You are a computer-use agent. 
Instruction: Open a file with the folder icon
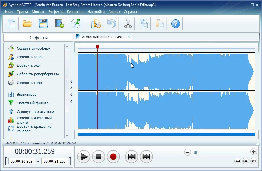click(28, 24)
